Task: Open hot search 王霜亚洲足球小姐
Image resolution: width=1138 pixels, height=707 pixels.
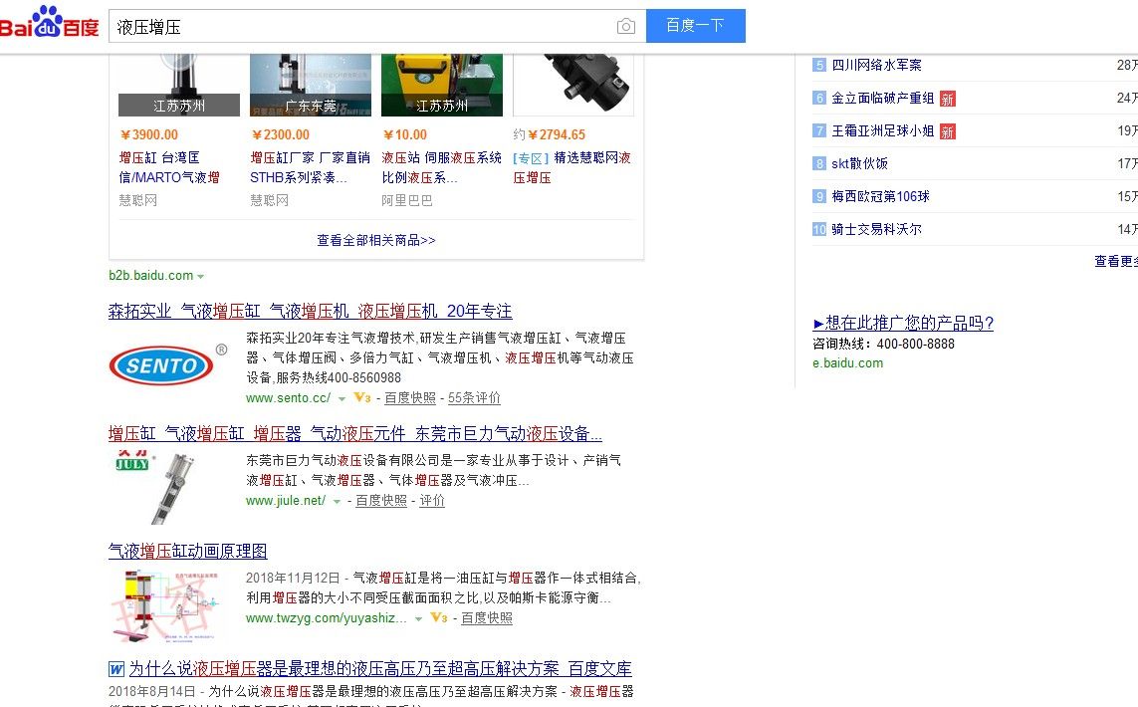Action: [x=882, y=130]
